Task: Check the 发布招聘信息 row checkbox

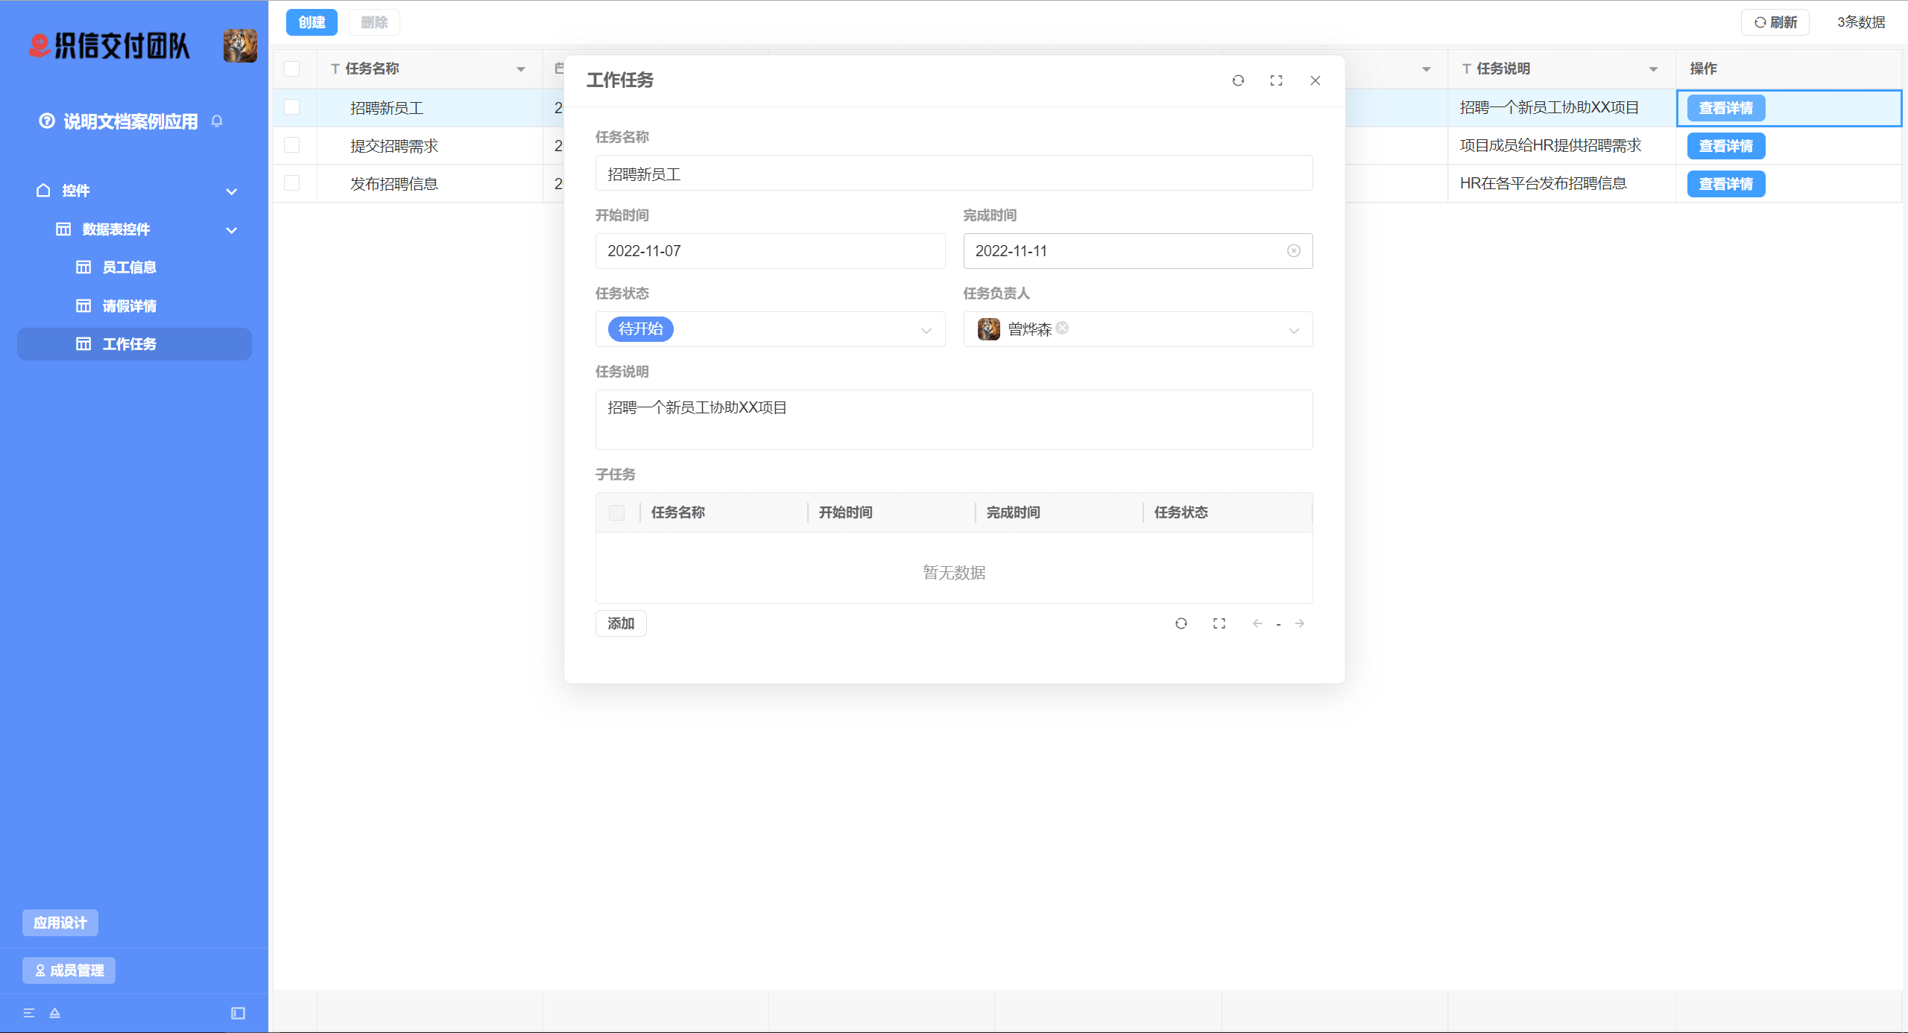Action: click(x=291, y=183)
